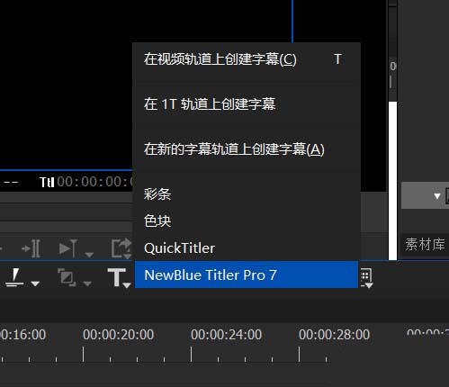Screen dimensions: 449x387
Task: Open the 素材库 tab
Action: pos(425,244)
